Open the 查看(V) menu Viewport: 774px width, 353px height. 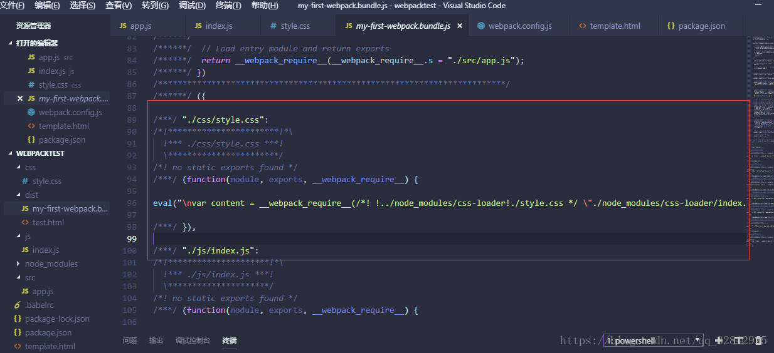click(x=119, y=6)
